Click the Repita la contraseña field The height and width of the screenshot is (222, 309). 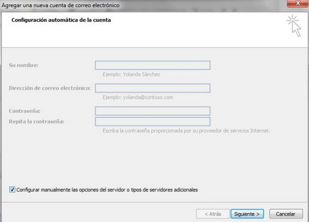(152, 122)
